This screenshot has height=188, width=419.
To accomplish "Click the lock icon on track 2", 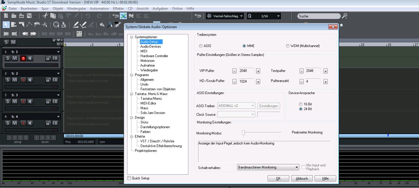I will coord(48,80).
